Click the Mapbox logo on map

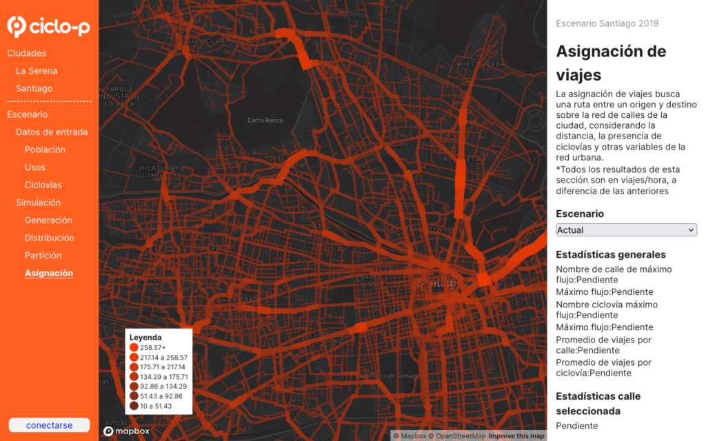tap(126, 431)
